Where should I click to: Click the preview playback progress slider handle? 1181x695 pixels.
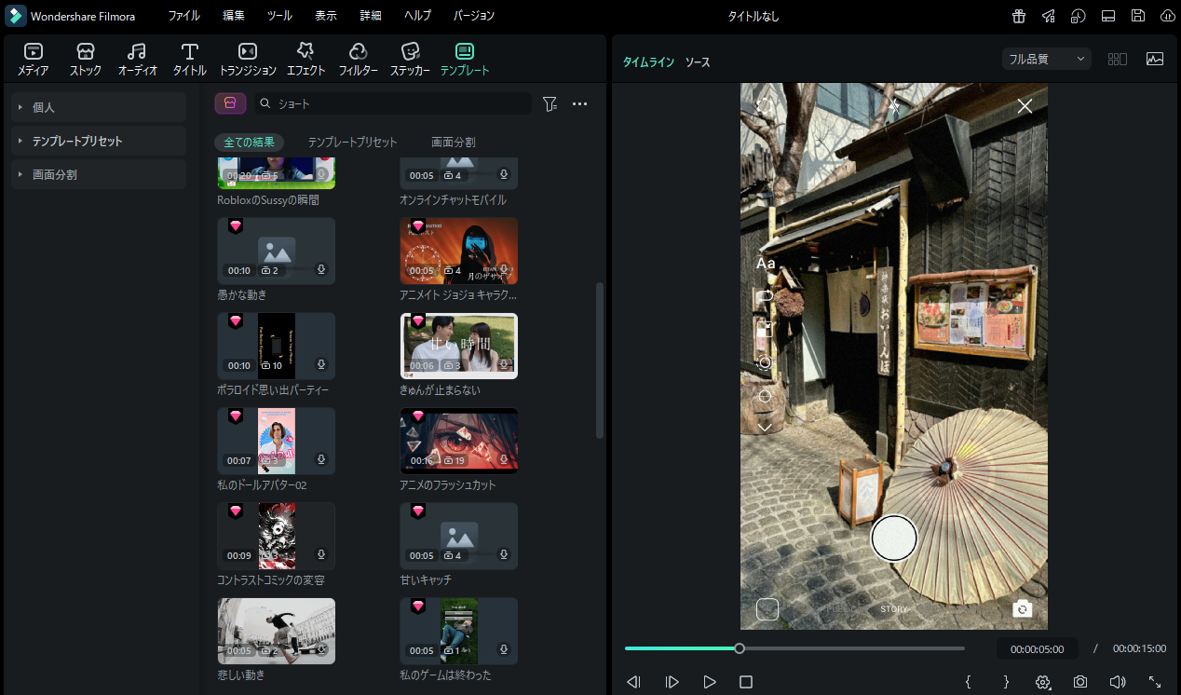tap(740, 648)
